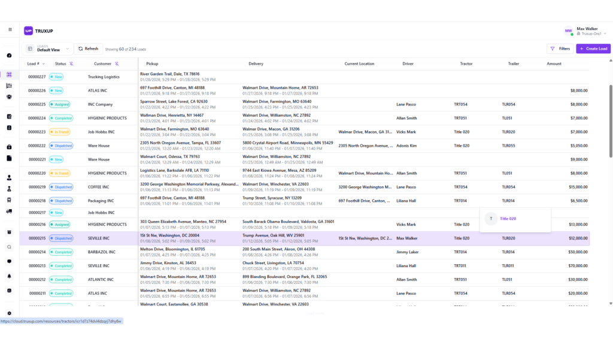Open the hamburger menu in the sidebar
Image resolution: width=613 pixels, height=345 pixels.
pos(10,29)
